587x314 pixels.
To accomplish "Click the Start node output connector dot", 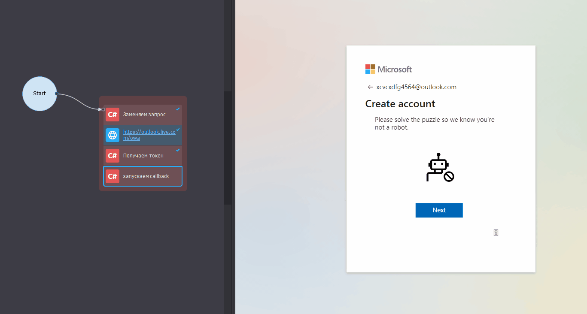I will tap(57, 94).
